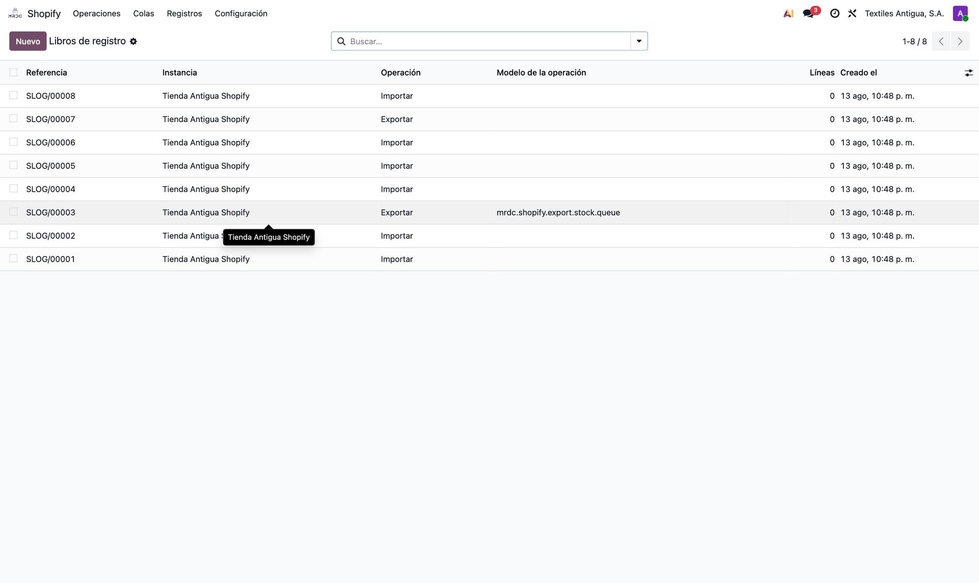Go to the previous page arrow
Screen dimensions: 979x583
[x=941, y=41]
